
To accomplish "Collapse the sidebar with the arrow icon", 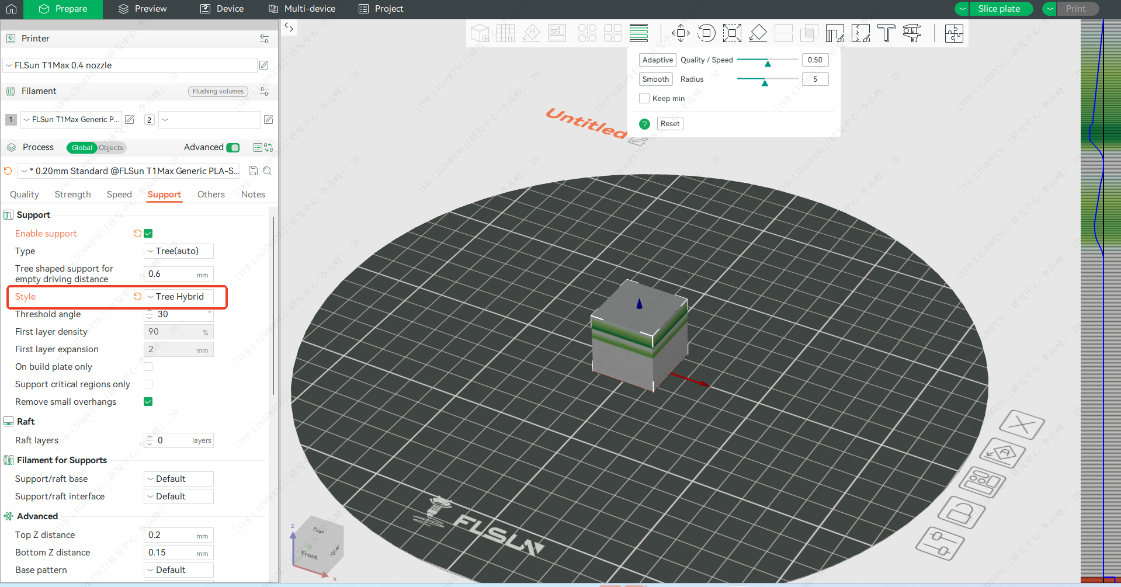I will click(289, 27).
